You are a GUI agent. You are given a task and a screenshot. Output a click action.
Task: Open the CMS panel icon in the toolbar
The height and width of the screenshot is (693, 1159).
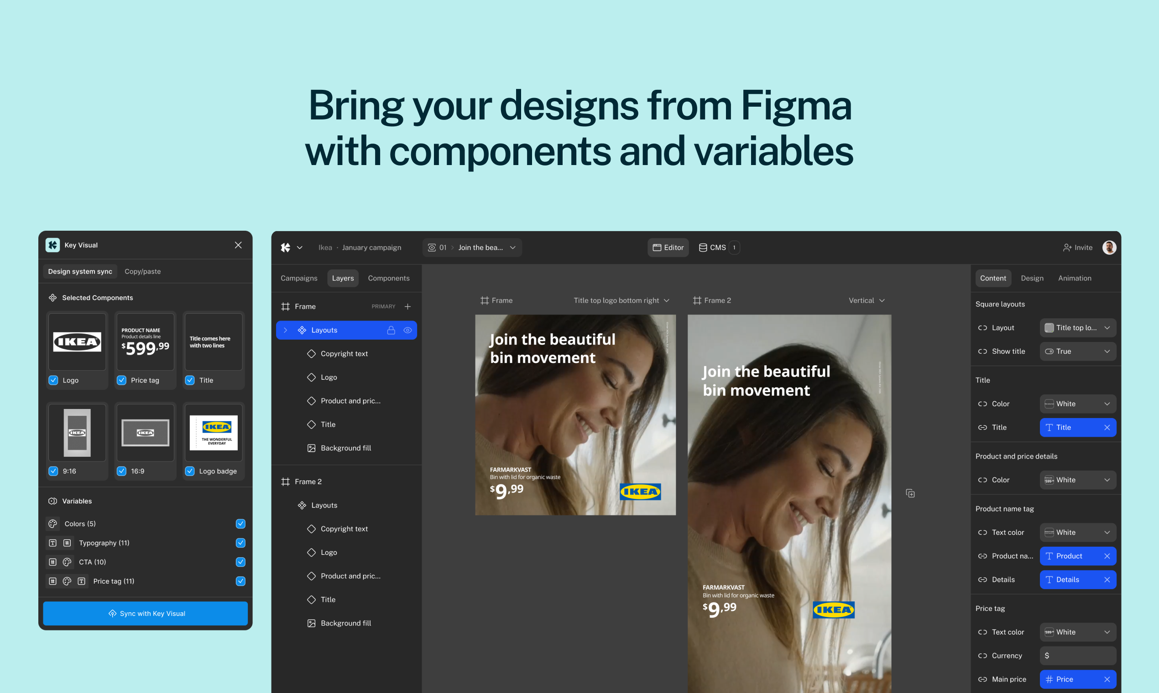(704, 247)
